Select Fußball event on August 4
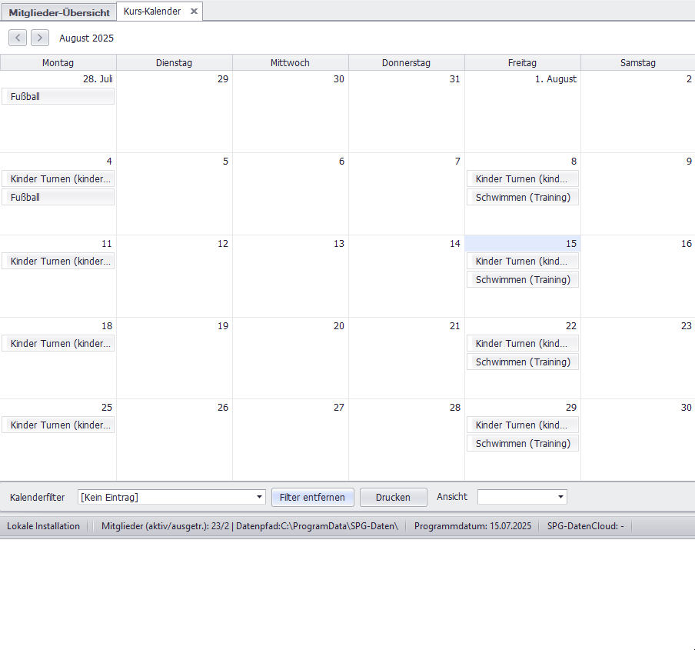The height and width of the screenshot is (650, 695). tap(58, 198)
